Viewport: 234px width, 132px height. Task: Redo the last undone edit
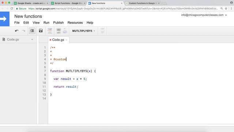(x=23, y=31)
